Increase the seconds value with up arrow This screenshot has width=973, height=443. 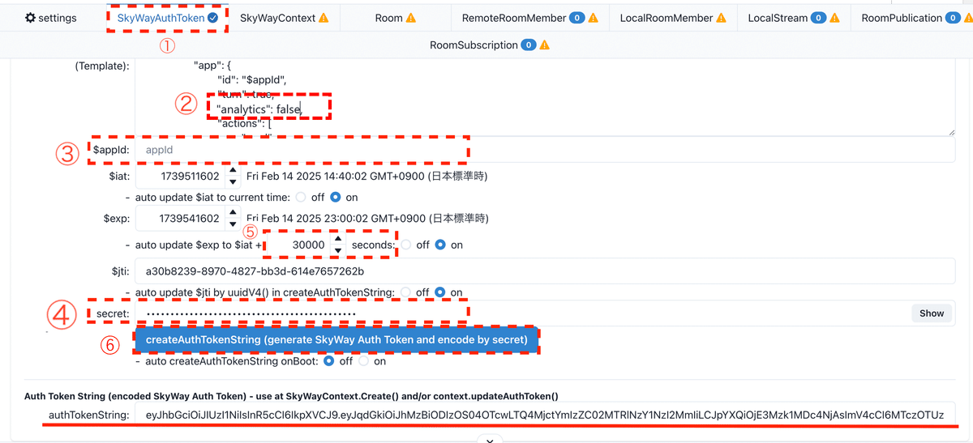(338, 239)
